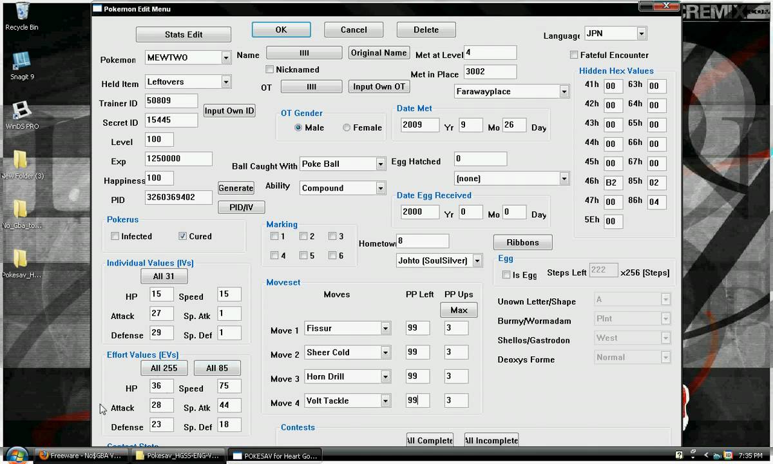Expand the Language dropdown showing JPN
Image resolution: width=773 pixels, height=464 pixels.
[x=641, y=34]
